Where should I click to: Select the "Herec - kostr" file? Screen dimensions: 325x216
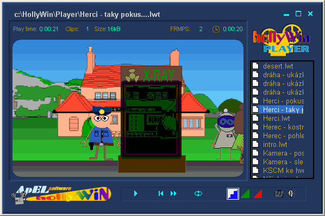pyautogui.click(x=283, y=127)
